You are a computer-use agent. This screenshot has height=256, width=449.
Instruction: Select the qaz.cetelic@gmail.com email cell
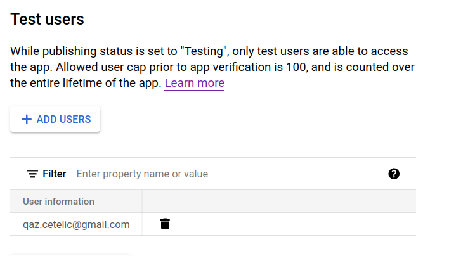point(76,224)
